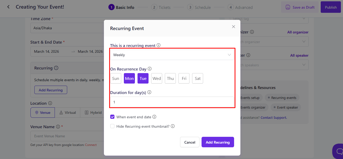The height and width of the screenshot is (159, 343).
Task: Click info icon next to When event end date
Action: click(x=154, y=117)
